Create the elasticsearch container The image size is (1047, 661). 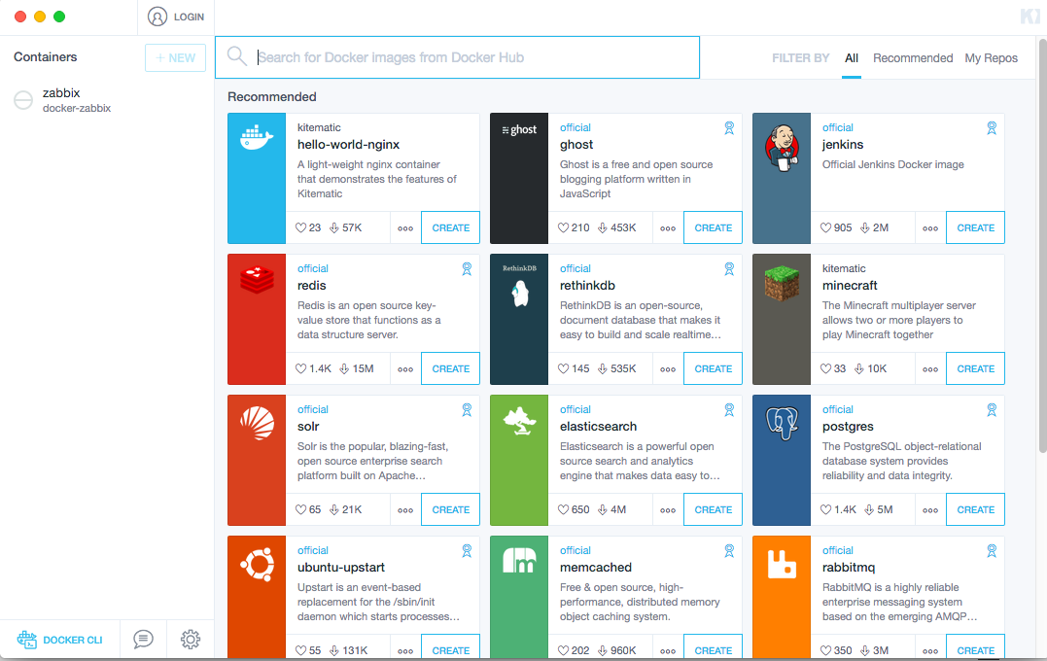coord(714,509)
